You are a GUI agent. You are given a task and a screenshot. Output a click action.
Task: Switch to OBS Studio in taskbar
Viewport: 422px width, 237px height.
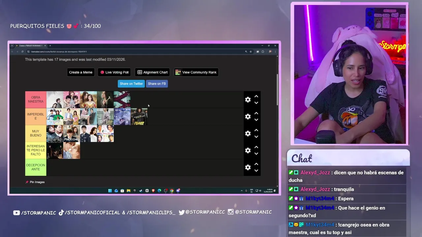[166, 191]
